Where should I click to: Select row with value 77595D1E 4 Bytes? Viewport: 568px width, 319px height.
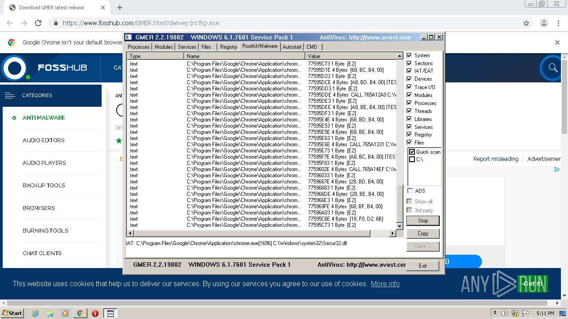coord(262,70)
